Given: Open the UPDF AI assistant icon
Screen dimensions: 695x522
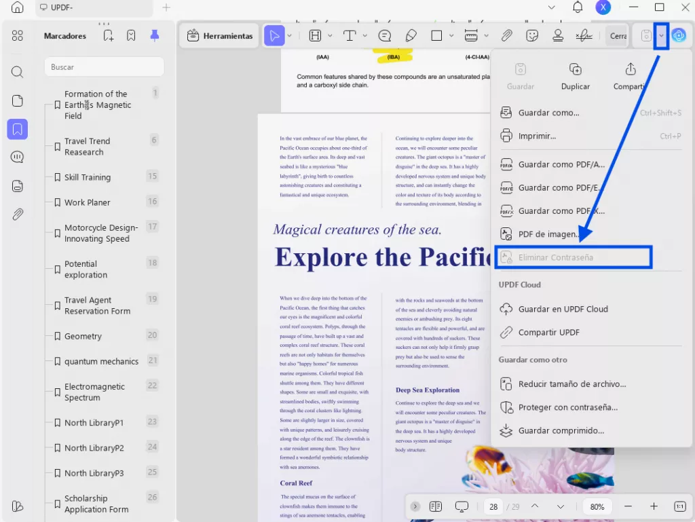Looking at the screenshot, I should pos(679,35).
